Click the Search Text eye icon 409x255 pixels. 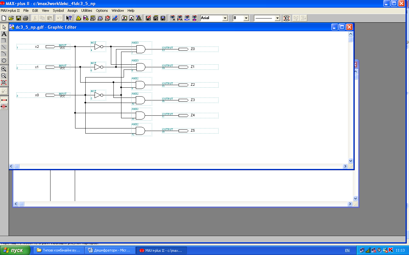point(173,18)
